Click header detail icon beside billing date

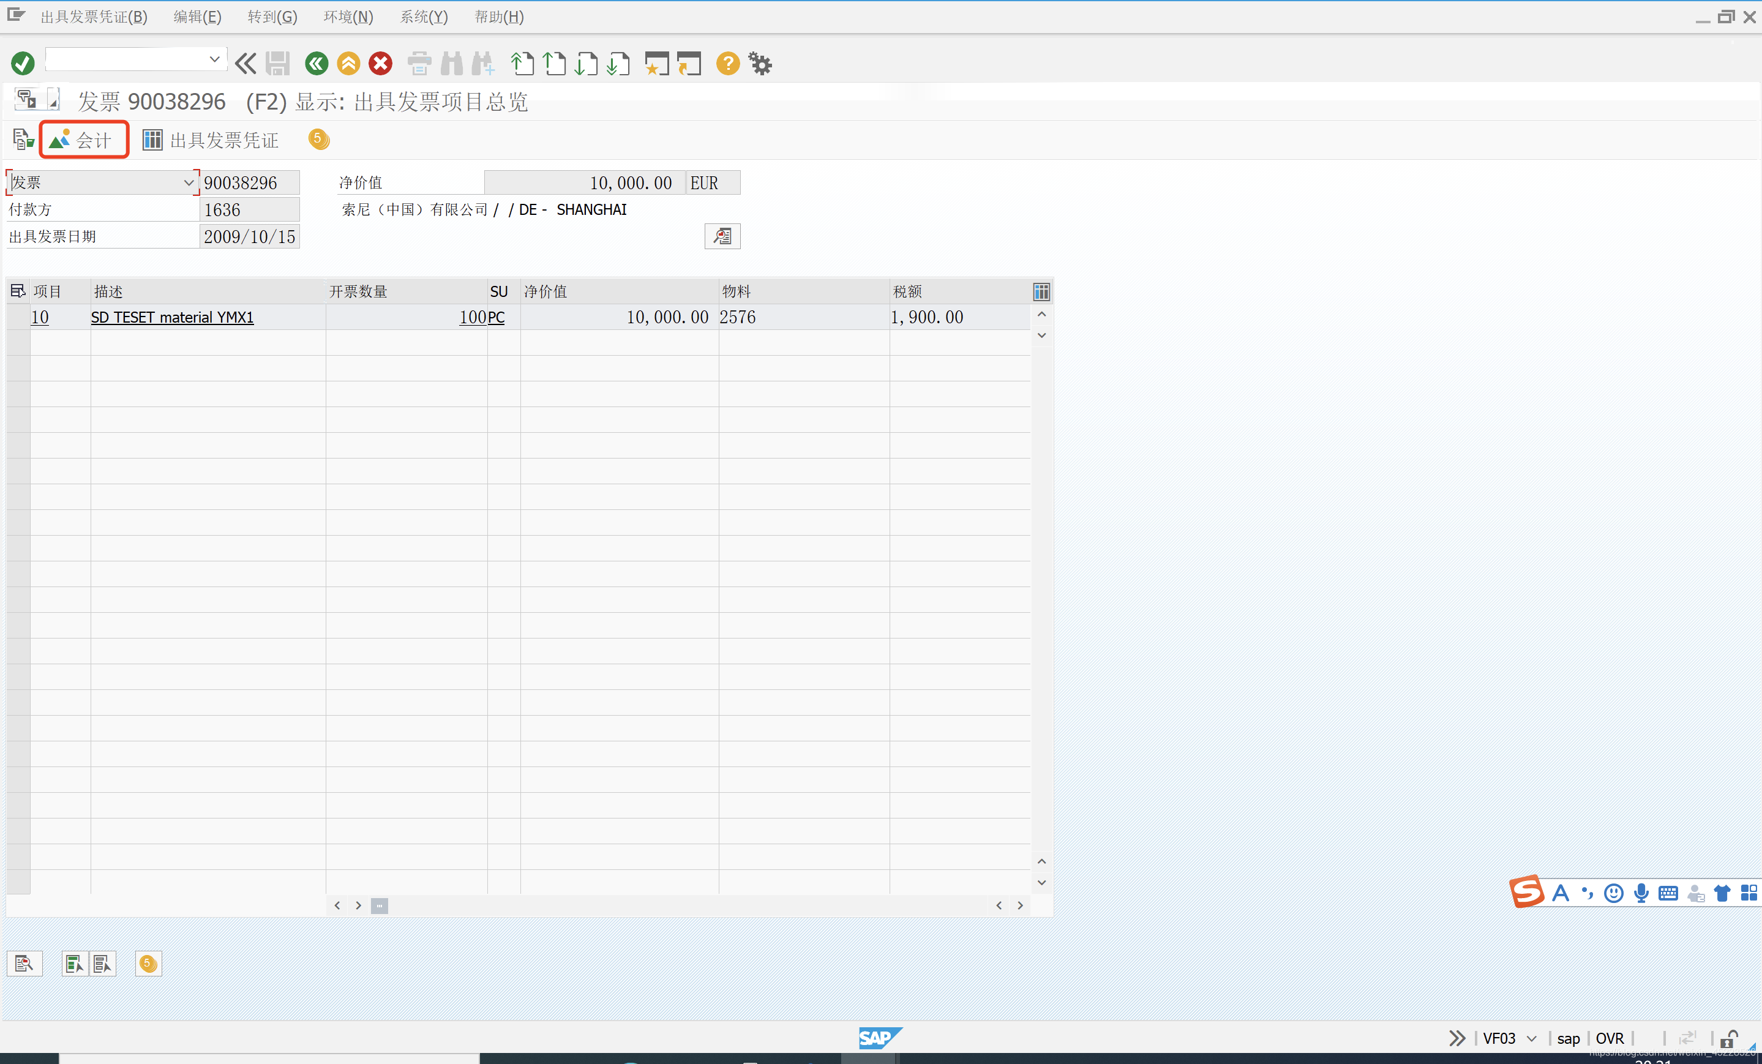point(722,236)
